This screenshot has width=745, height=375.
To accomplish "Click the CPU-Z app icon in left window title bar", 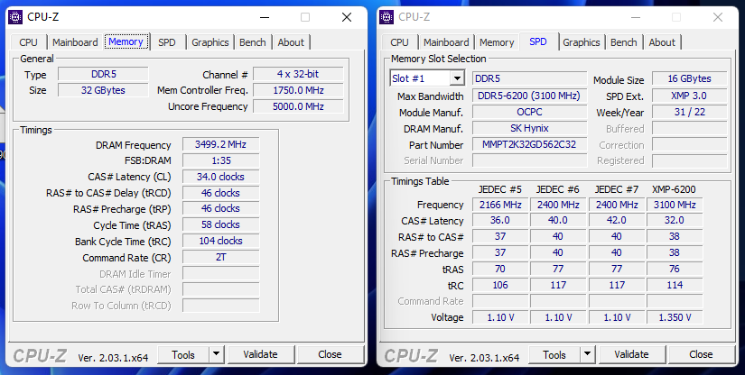I will click(x=15, y=17).
